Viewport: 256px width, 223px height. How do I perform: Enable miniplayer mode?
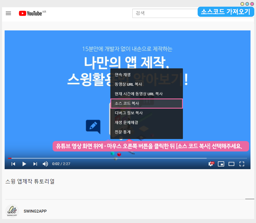click(221, 164)
